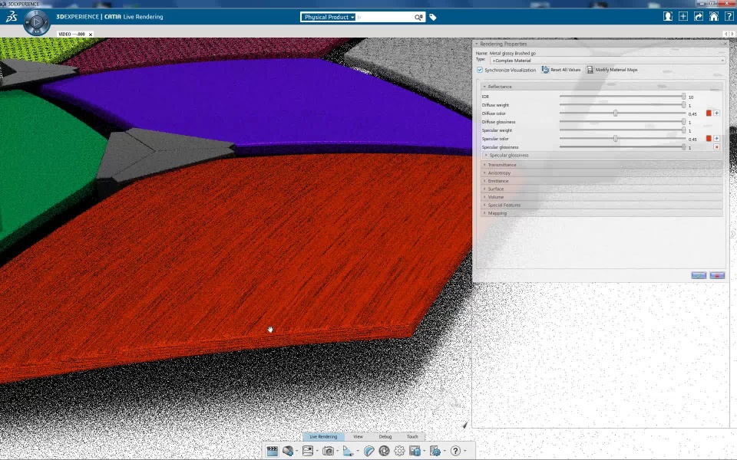Expand the Transmittance section
737x460 pixels.
point(601,165)
